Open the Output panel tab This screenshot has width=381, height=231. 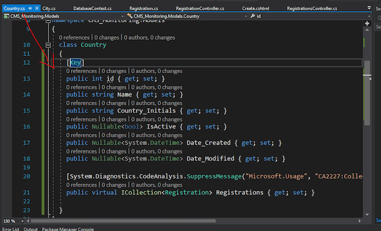[30, 229]
